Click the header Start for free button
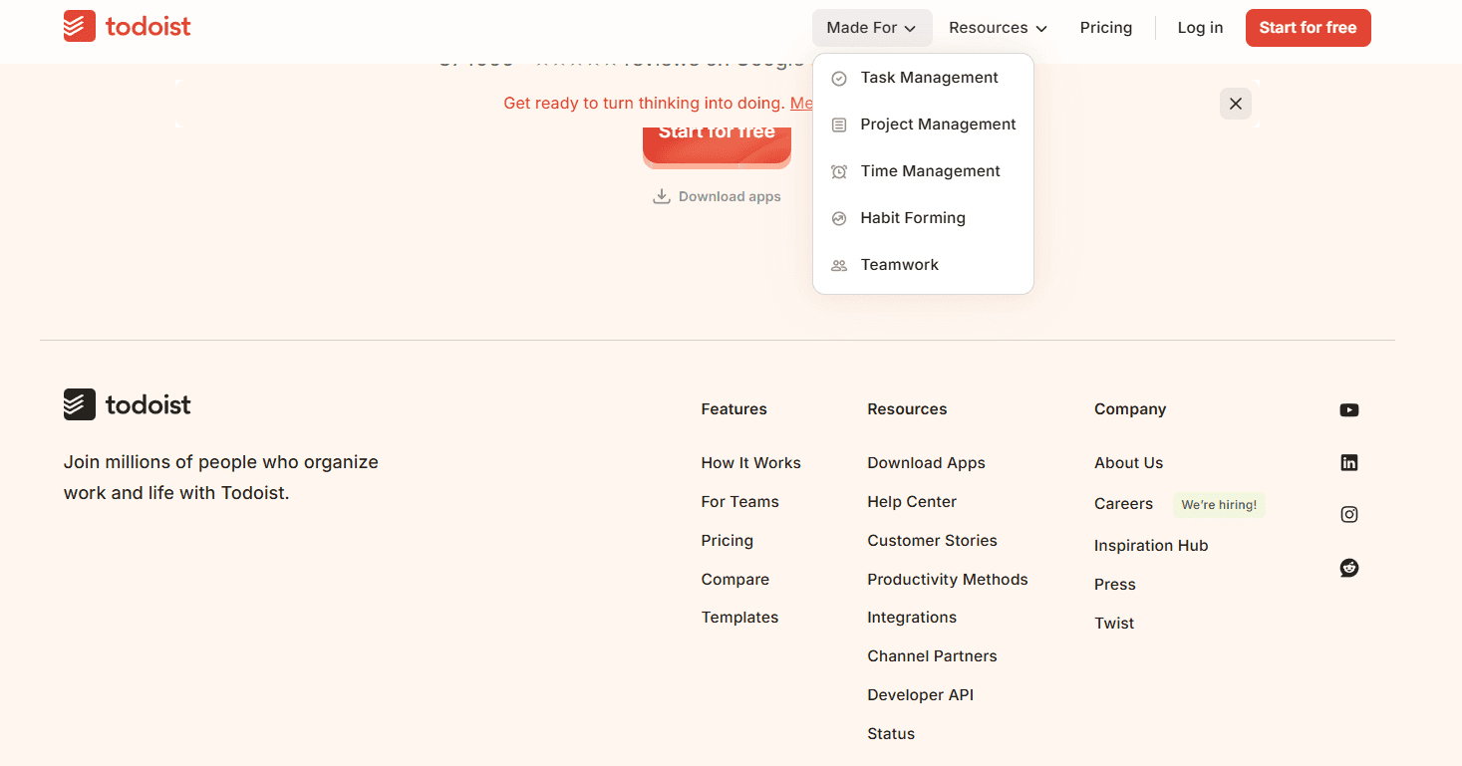 pyautogui.click(x=1308, y=28)
